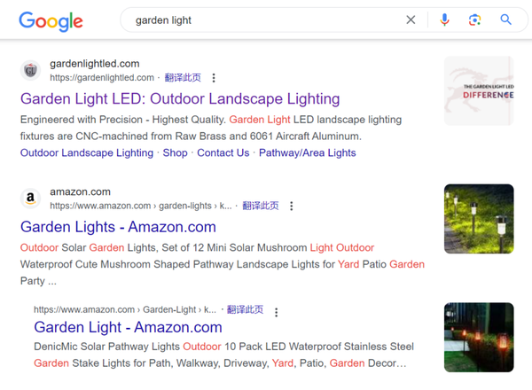
Task: Open more options for amazon.com garden-lights result
Action: (291, 206)
